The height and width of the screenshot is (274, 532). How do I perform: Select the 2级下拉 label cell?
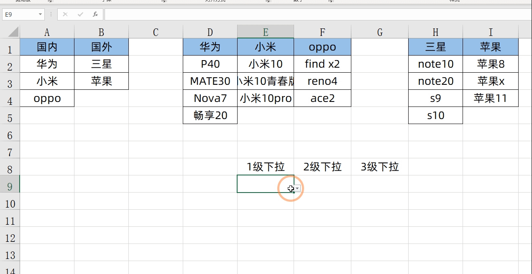(322, 167)
